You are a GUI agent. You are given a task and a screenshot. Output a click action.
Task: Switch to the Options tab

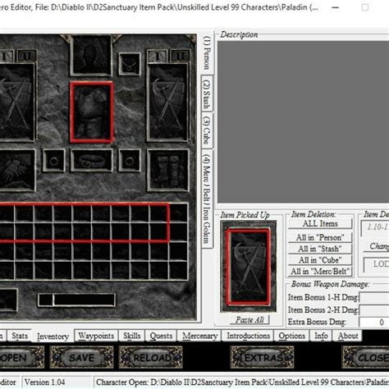coord(291,336)
